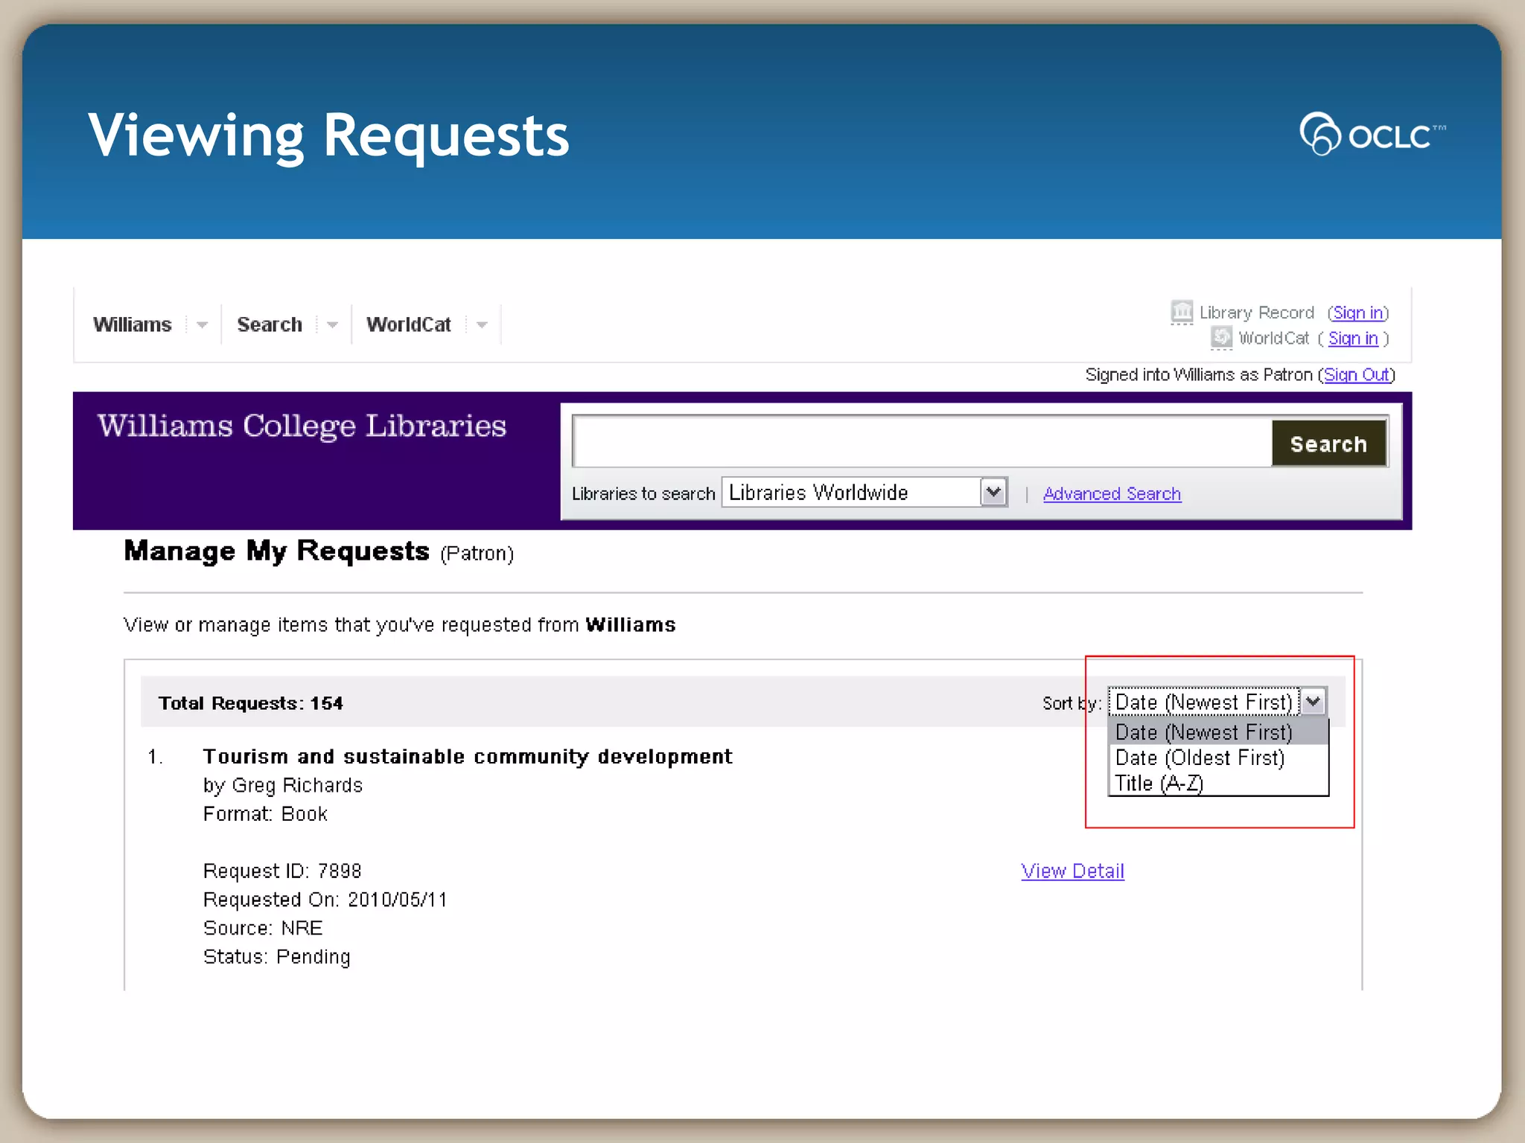
Task: Click the Library Record building icon
Action: (x=1181, y=312)
